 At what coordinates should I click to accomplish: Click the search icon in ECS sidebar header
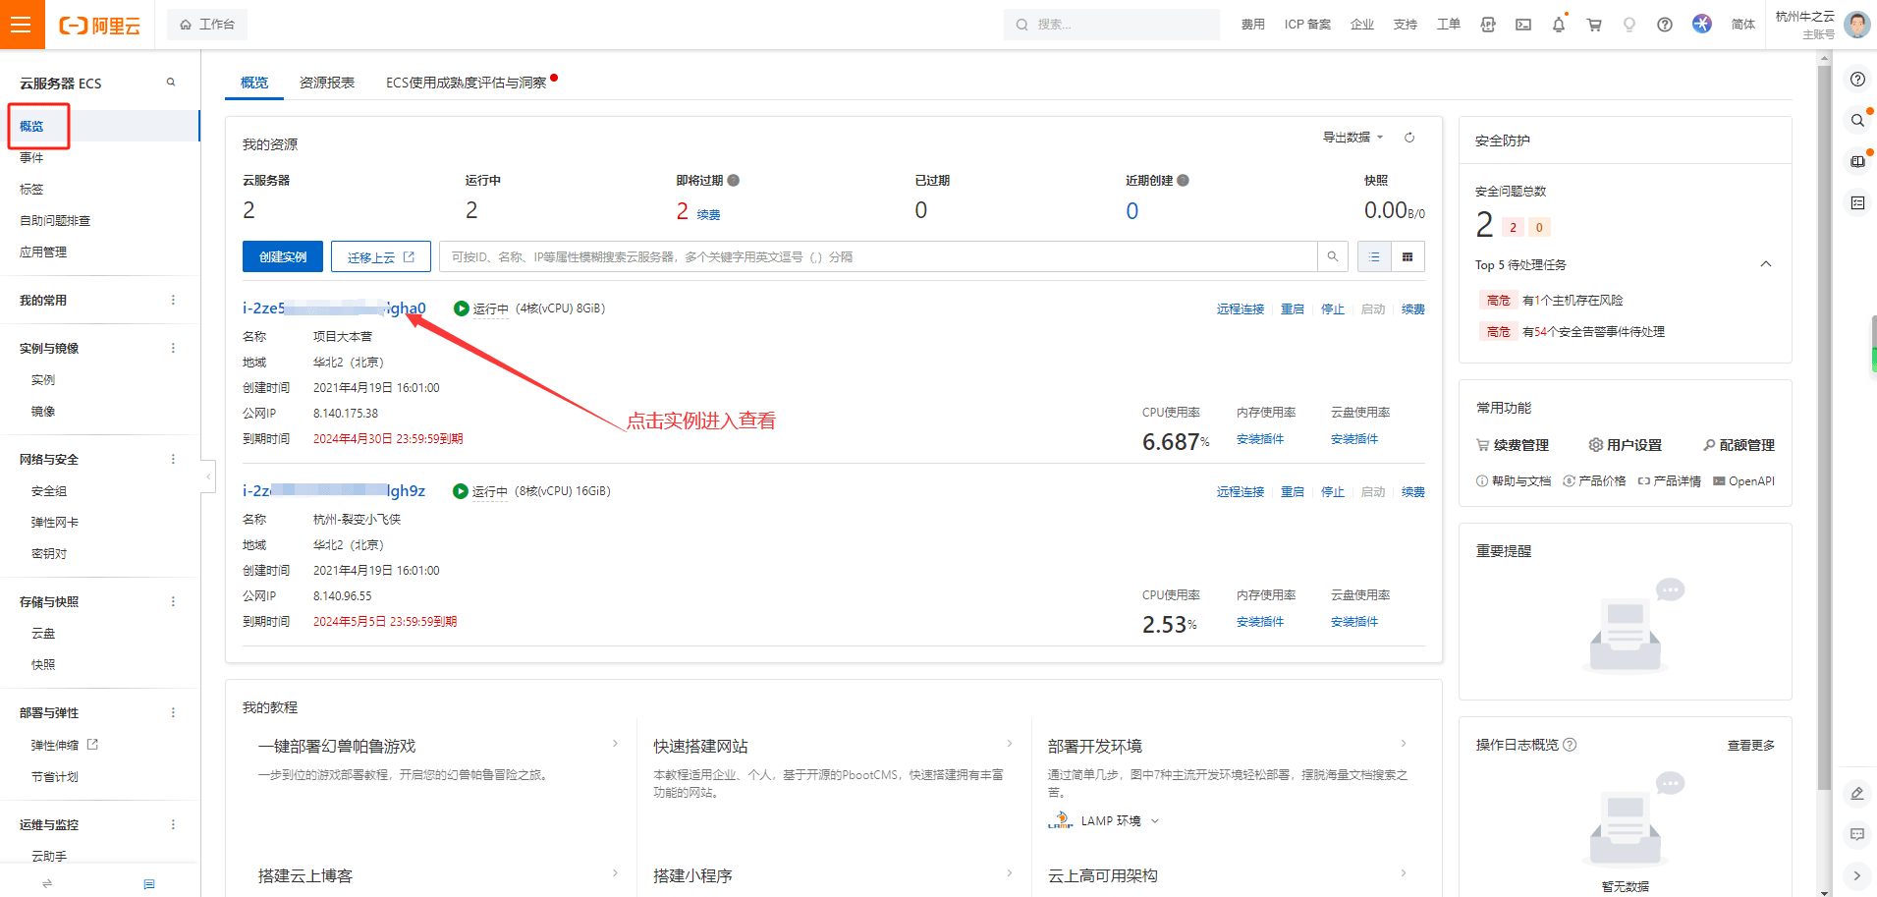pos(171,83)
